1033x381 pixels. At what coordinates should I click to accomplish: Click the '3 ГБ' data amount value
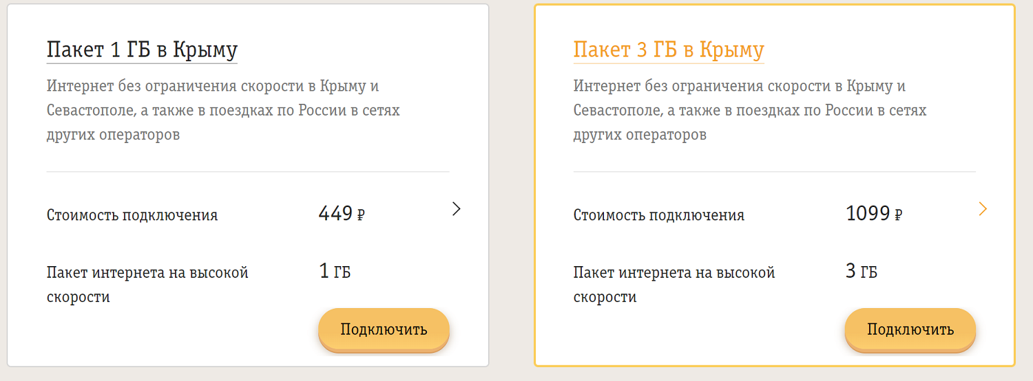[862, 272]
